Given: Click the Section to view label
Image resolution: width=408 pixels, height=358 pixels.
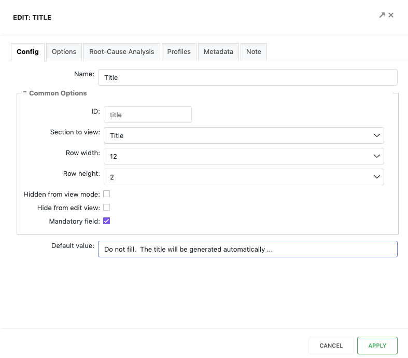Looking at the screenshot, I should tap(75, 132).
